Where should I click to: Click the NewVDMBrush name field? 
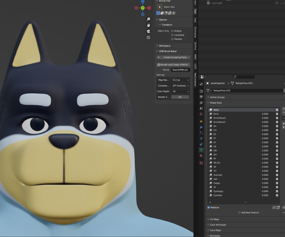point(180,70)
